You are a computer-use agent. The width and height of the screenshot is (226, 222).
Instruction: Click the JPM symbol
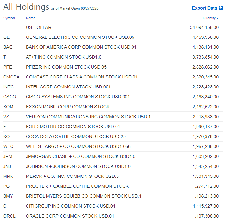8,156
